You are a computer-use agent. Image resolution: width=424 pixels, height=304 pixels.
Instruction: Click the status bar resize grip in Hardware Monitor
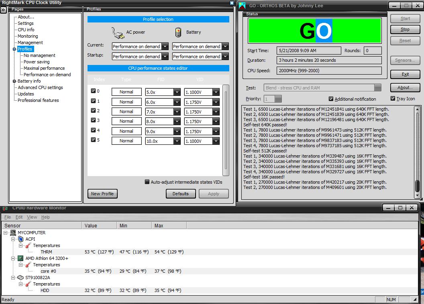point(415,300)
